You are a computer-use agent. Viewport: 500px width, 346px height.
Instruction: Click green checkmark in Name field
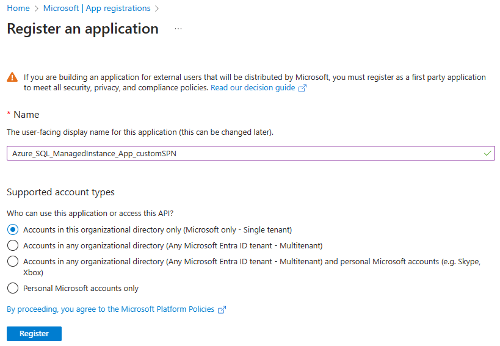(487, 154)
